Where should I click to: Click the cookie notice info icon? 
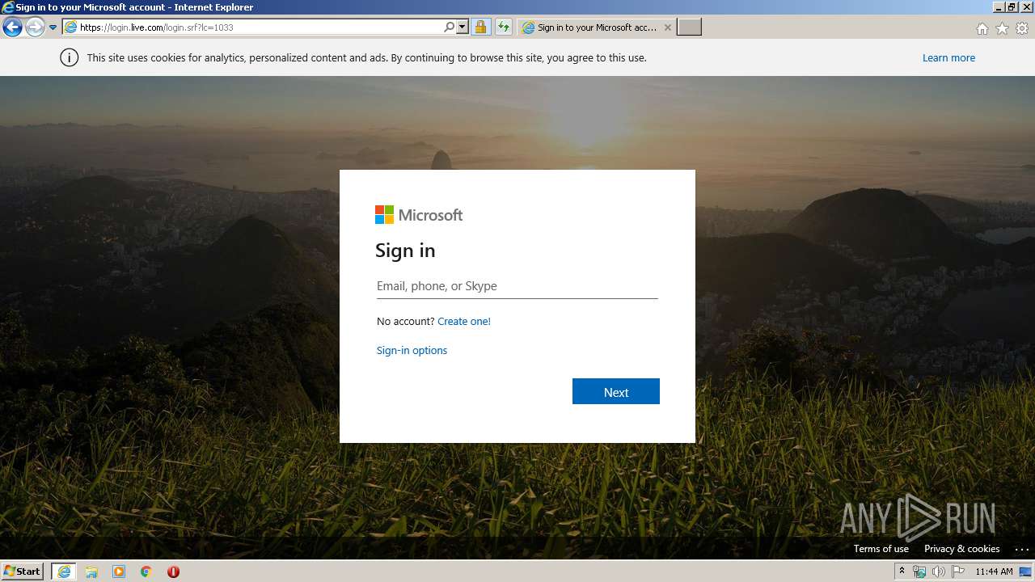70,57
